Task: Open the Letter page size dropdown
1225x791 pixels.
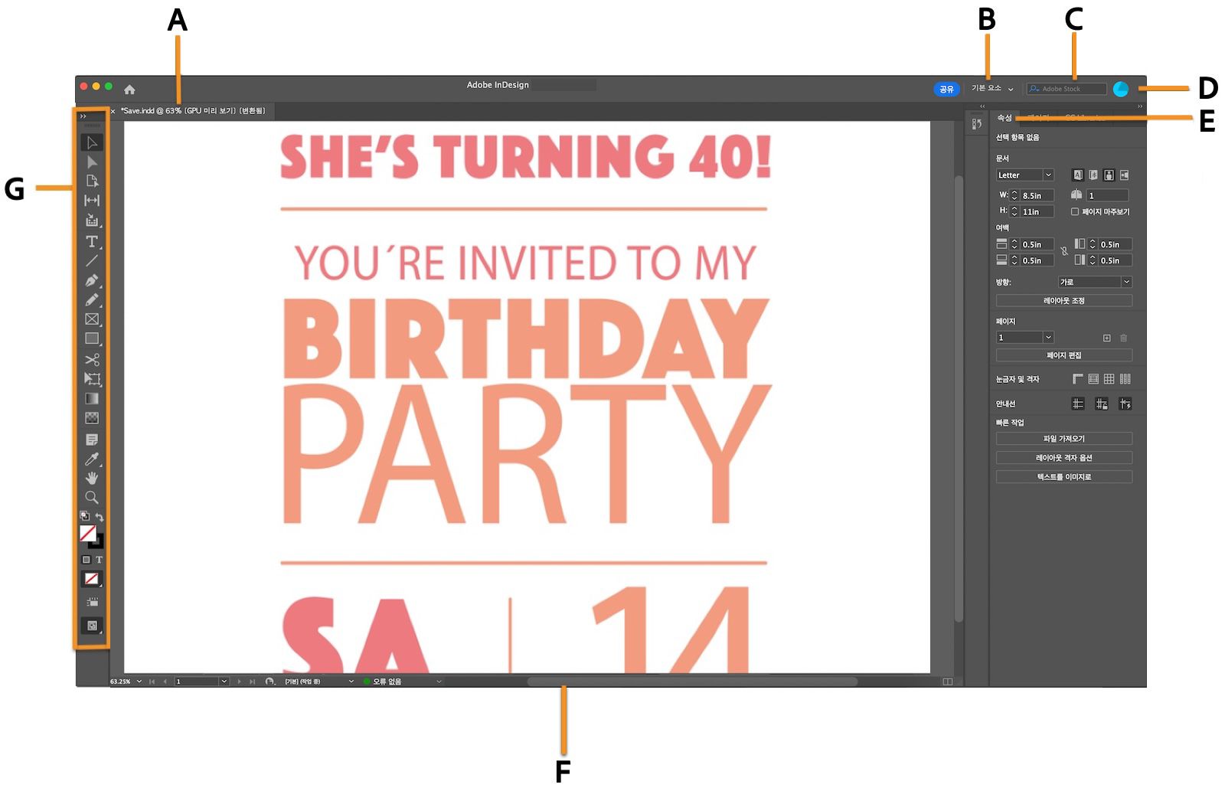Action: [1025, 175]
